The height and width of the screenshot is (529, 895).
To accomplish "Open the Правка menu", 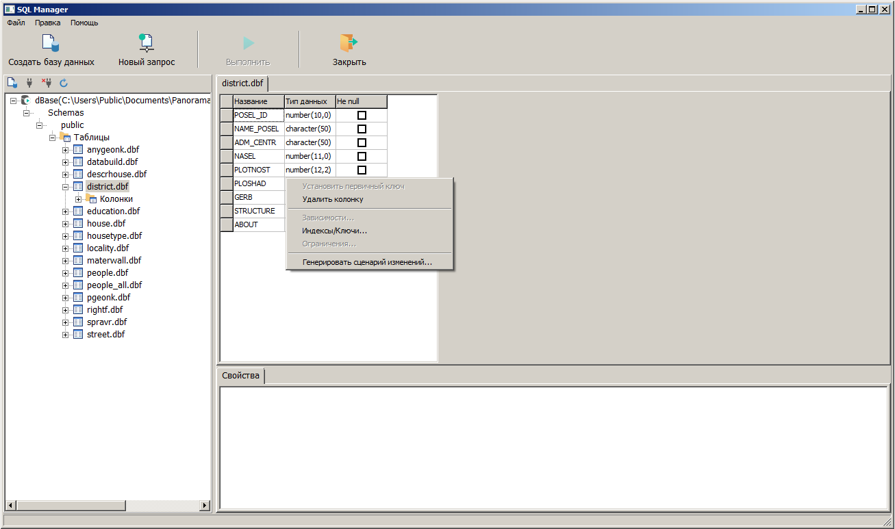I will (48, 23).
